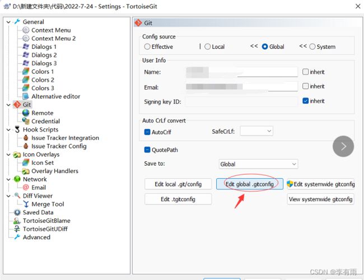
Task: Click Edit local .git/config button
Action: 178,184
